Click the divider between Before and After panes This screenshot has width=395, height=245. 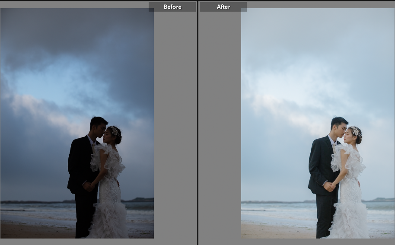[x=197, y=123]
